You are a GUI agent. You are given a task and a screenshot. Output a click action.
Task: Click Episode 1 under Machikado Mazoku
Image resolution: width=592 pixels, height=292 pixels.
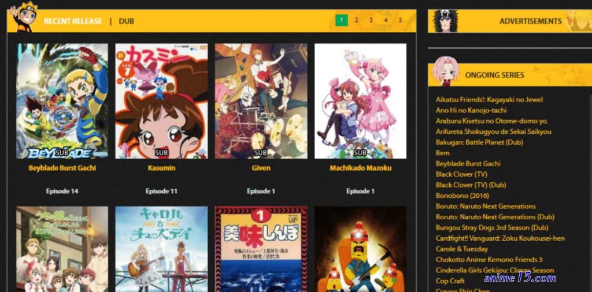[361, 191]
